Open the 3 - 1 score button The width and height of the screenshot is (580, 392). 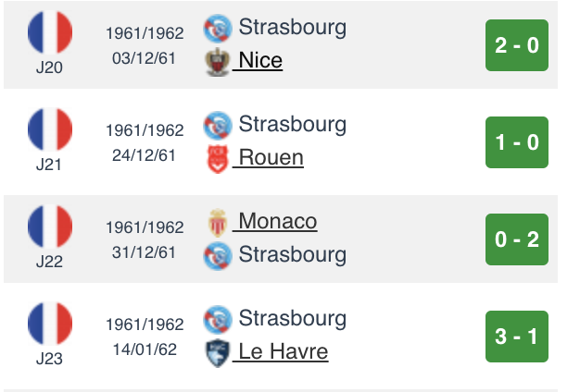pos(516,337)
